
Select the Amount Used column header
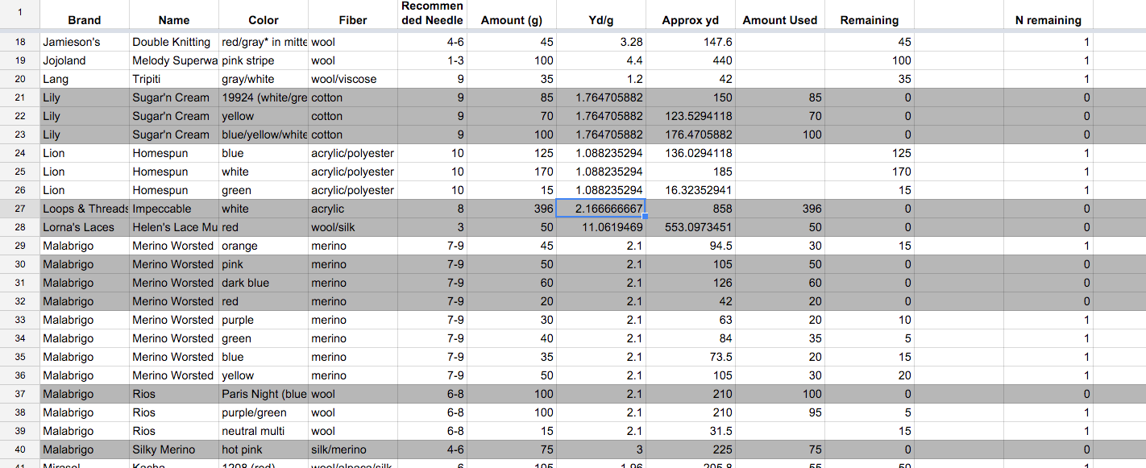[779, 20]
